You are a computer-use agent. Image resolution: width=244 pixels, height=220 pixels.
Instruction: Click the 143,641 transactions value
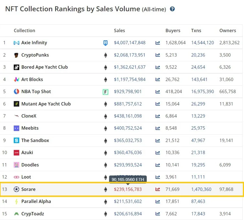click(199, 79)
